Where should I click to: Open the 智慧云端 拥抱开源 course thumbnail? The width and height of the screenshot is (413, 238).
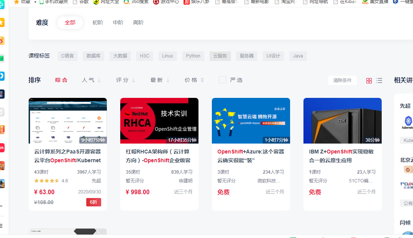251,121
